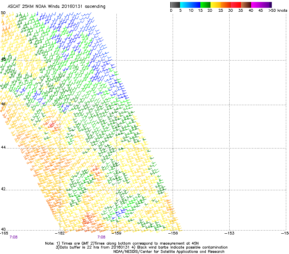The width and height of the screenshot is (289, 254).
Task: Click the purple '7:05' time beneath -165
Action: 13,237
